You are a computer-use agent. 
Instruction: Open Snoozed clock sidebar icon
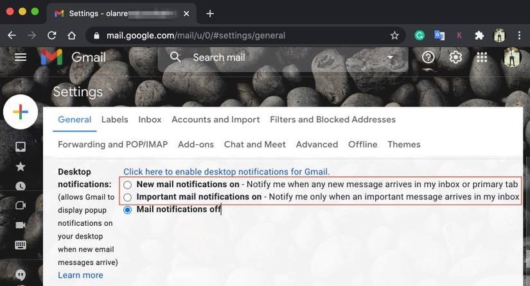coord(21,186)
